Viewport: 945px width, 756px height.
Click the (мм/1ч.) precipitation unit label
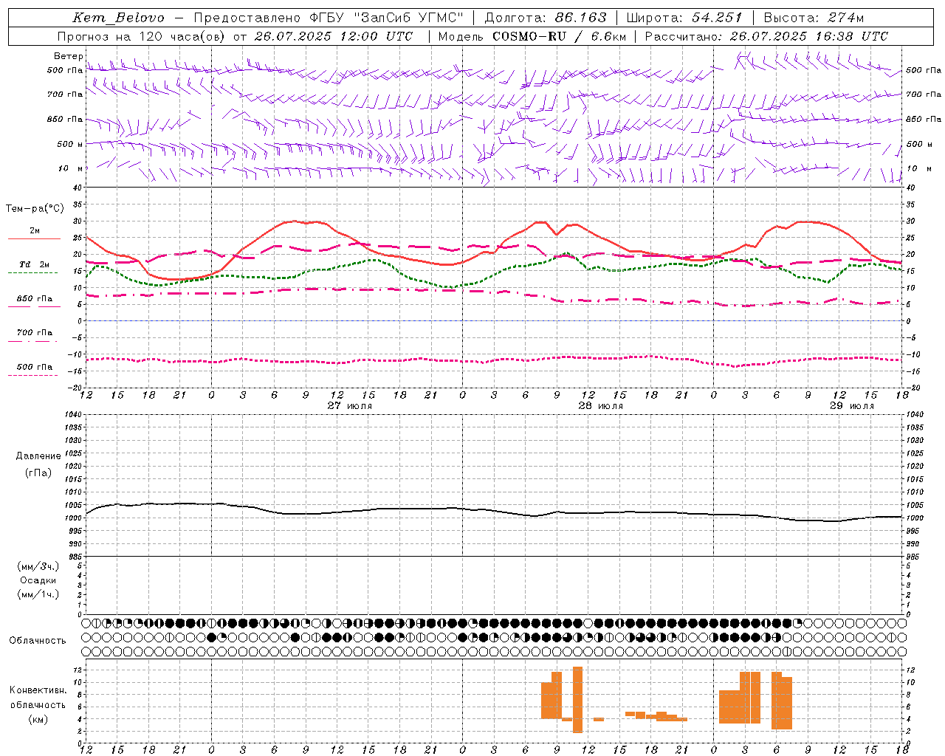(x=38, y=594)
